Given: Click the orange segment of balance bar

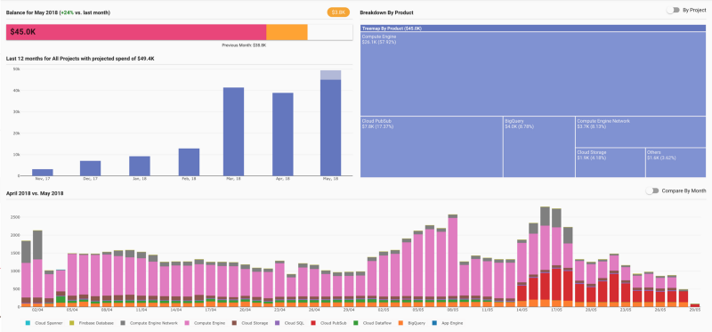Looking at the screenshot, I should 287,32.
